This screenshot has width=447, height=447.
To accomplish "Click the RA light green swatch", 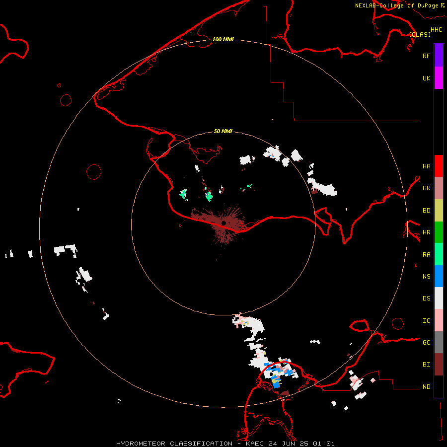I will 439,254.
